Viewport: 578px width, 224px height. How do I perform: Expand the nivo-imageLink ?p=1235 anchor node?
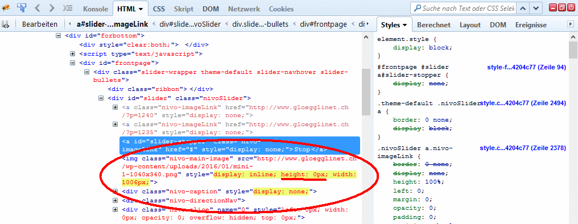coord(115,125)
